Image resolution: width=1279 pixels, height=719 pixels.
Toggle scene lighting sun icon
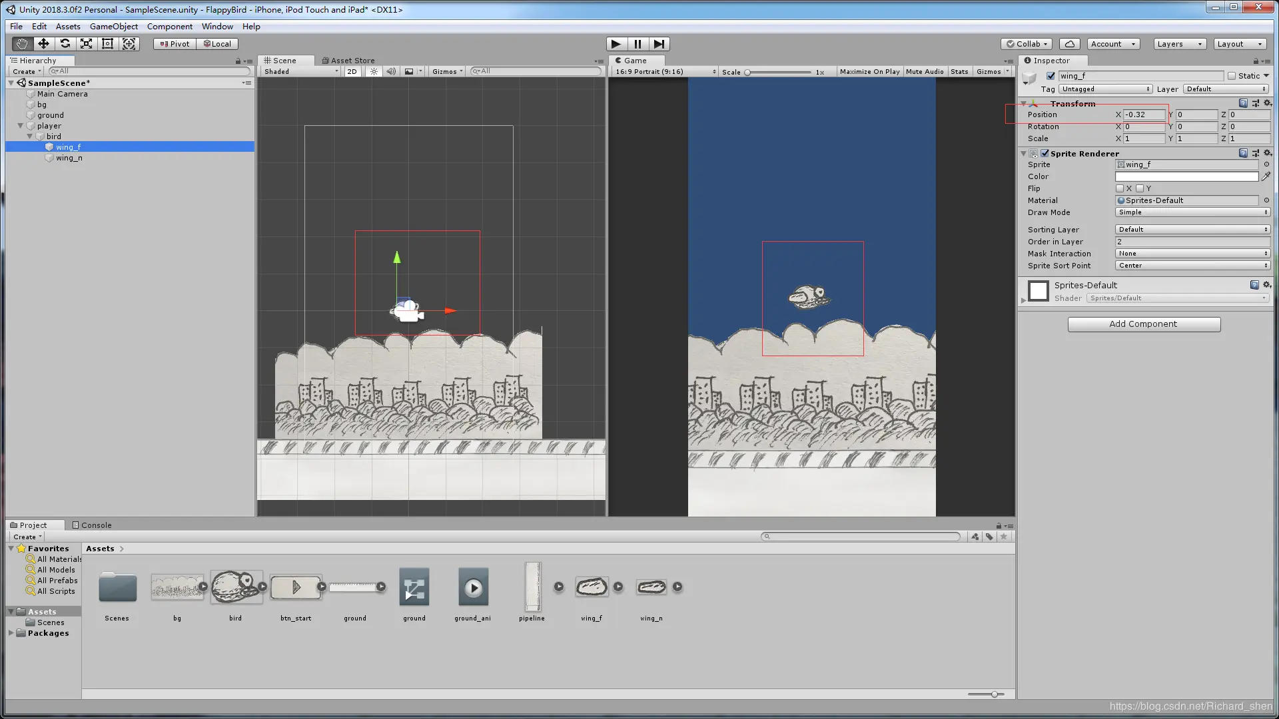tap(374, 71)
